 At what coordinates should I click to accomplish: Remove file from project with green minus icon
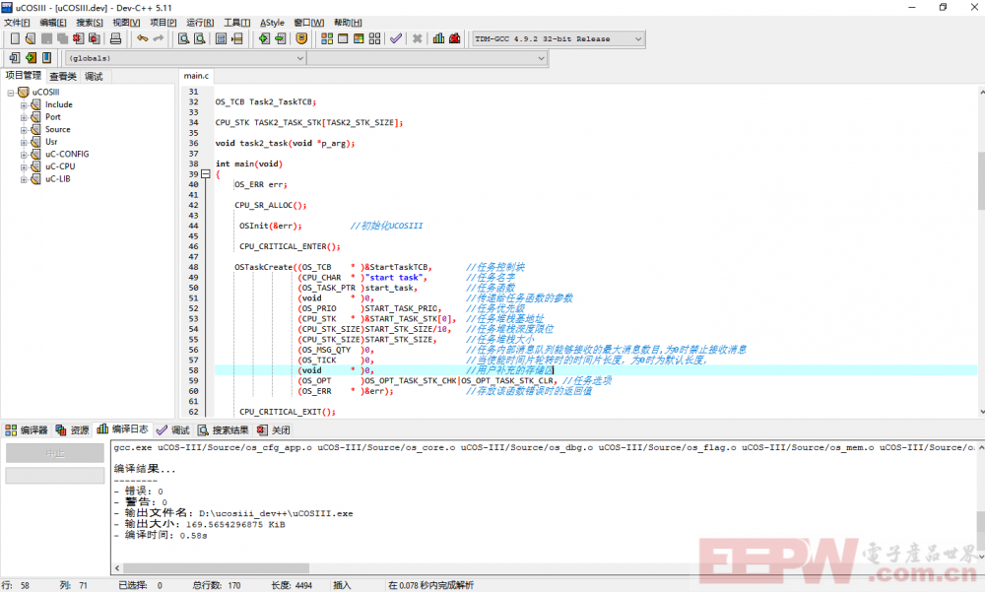(280, 39)
